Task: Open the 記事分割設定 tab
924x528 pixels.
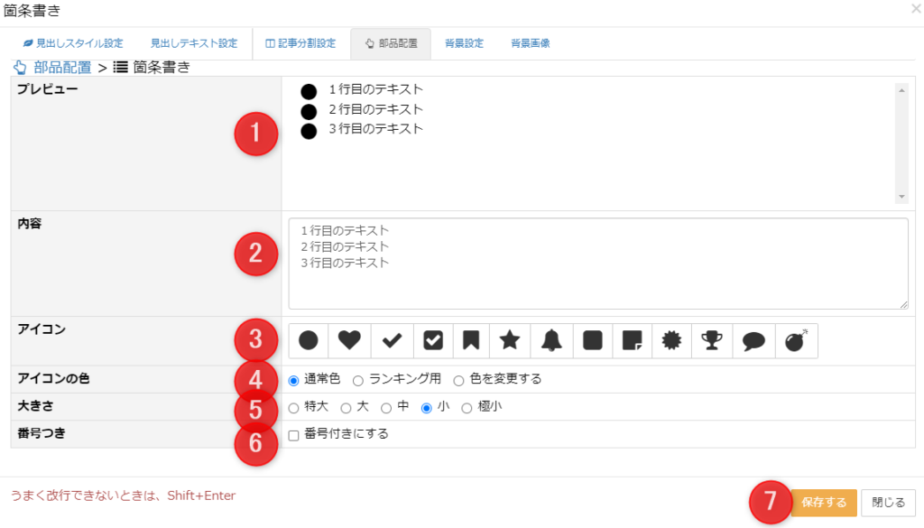Action: point(300,43)
